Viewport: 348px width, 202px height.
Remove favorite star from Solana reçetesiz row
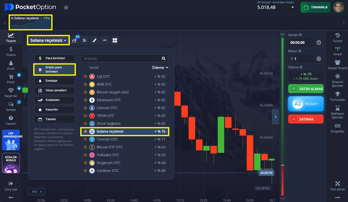(85, 131)
